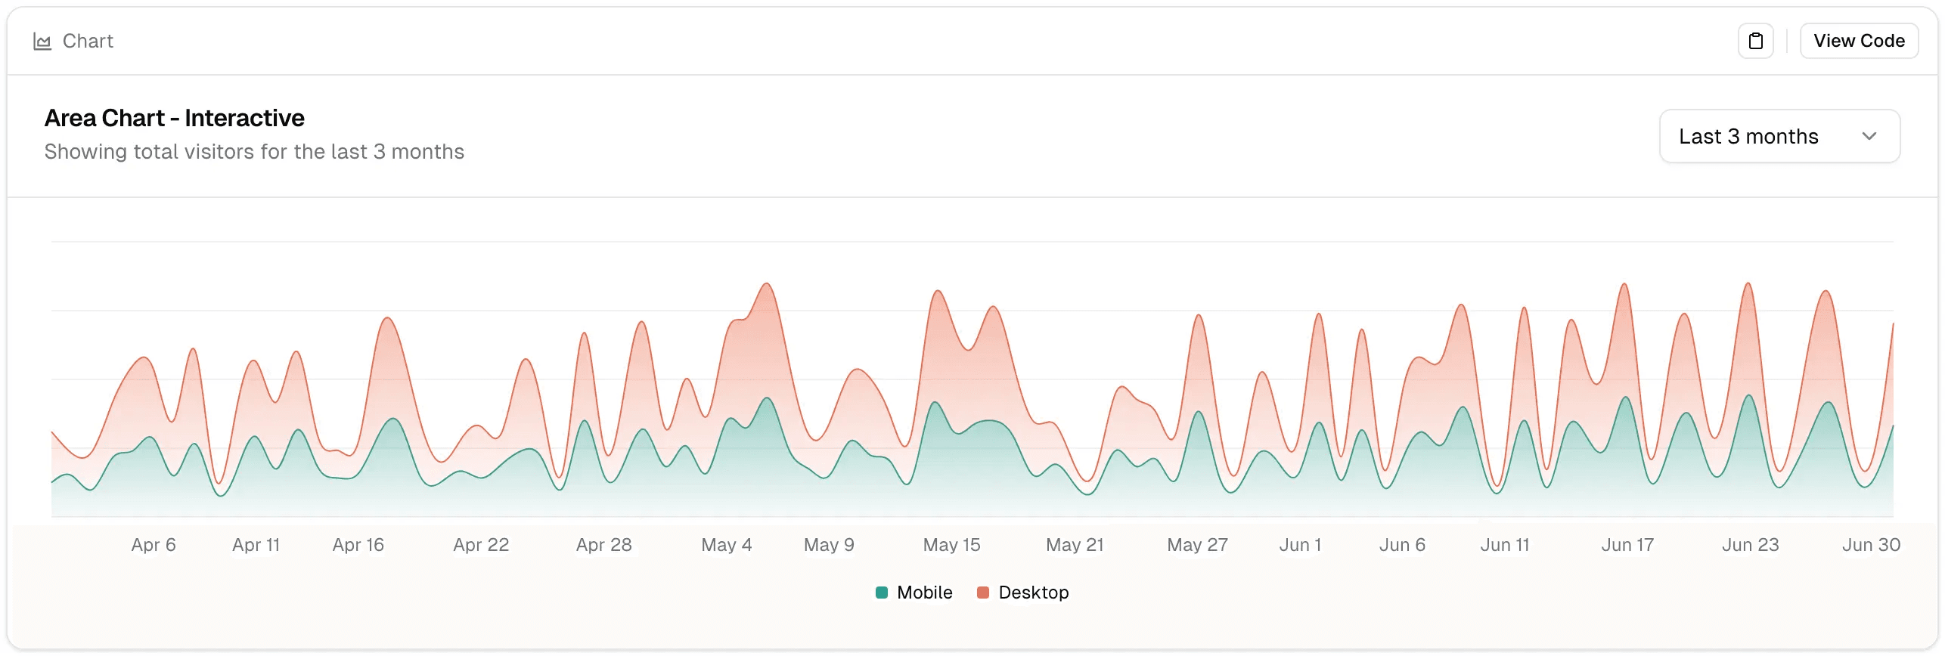Click the Jun 6 axis label

click(1402, 545)
